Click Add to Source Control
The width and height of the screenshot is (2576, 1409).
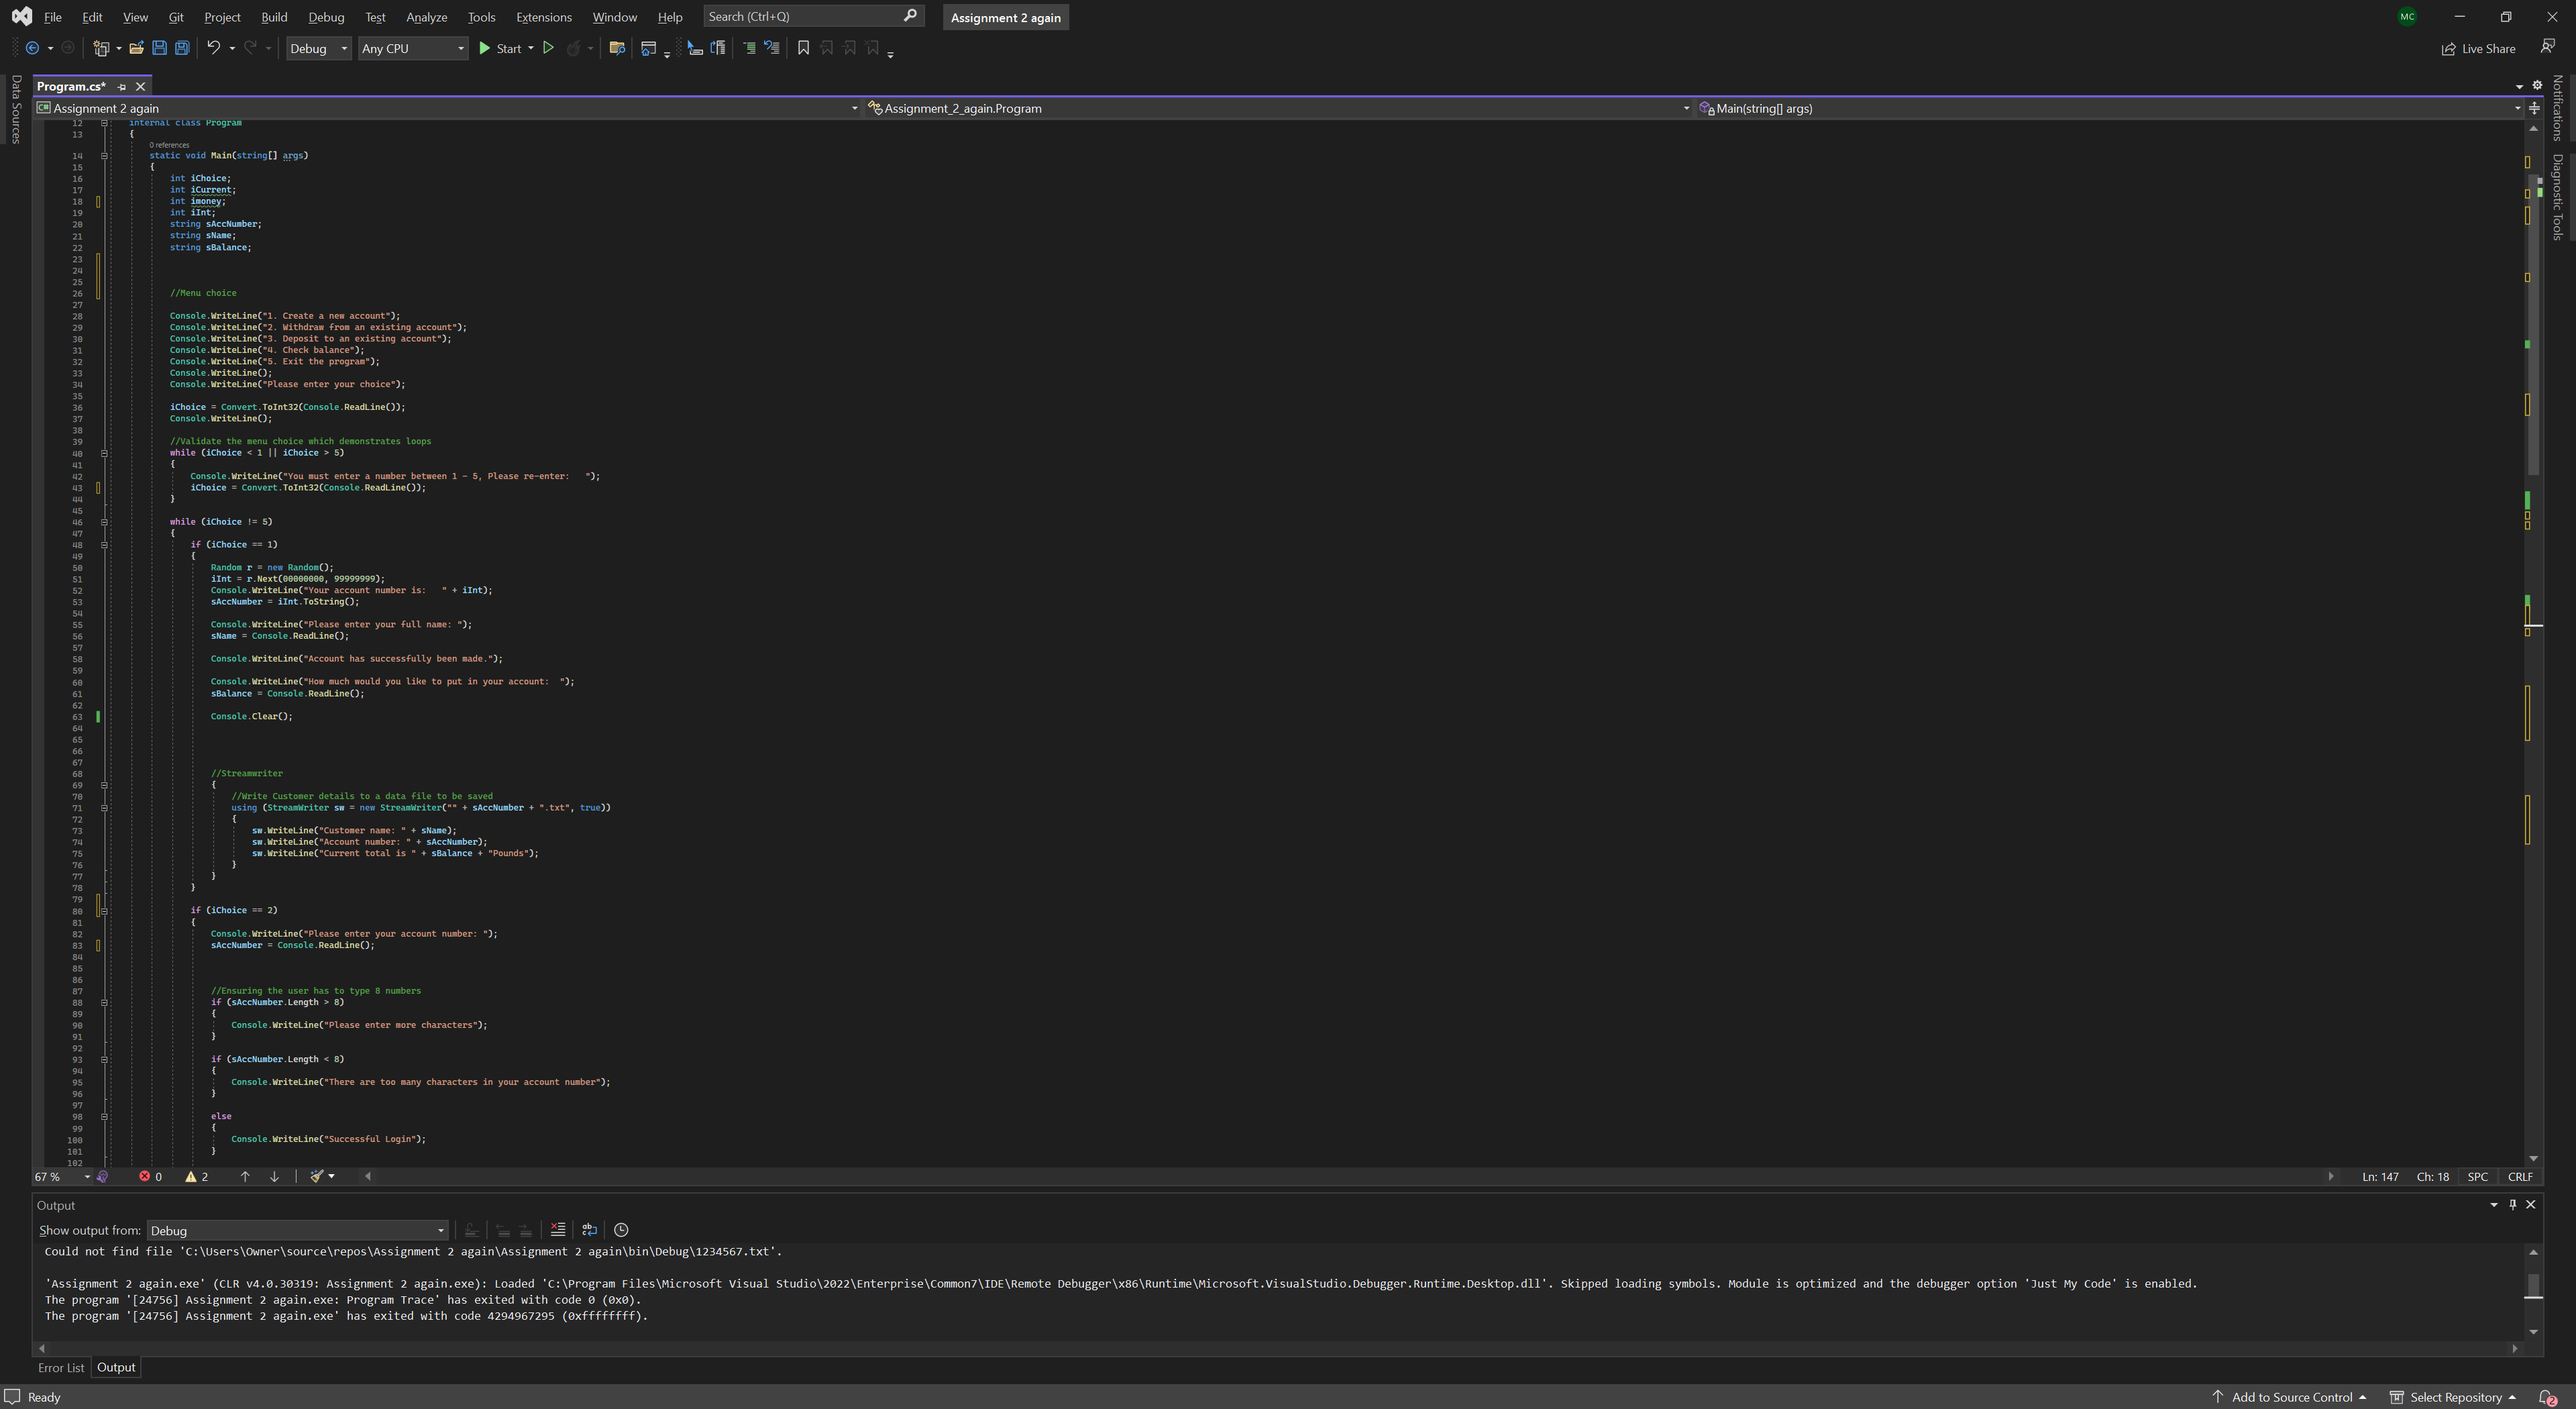(x=2290, y=1397)
